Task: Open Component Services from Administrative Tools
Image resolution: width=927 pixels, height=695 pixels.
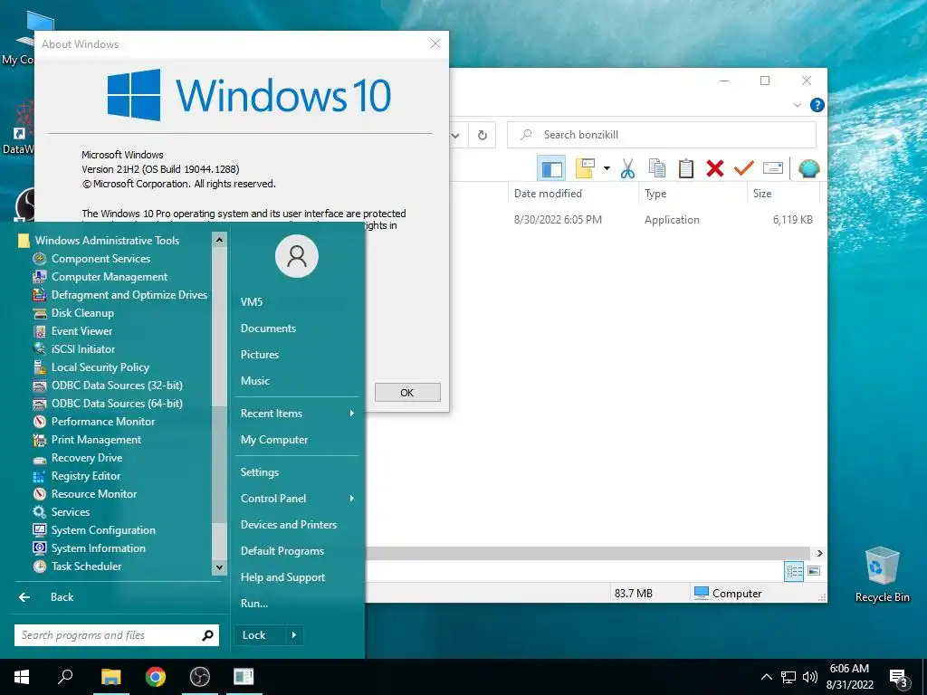Action: (91, 259)
